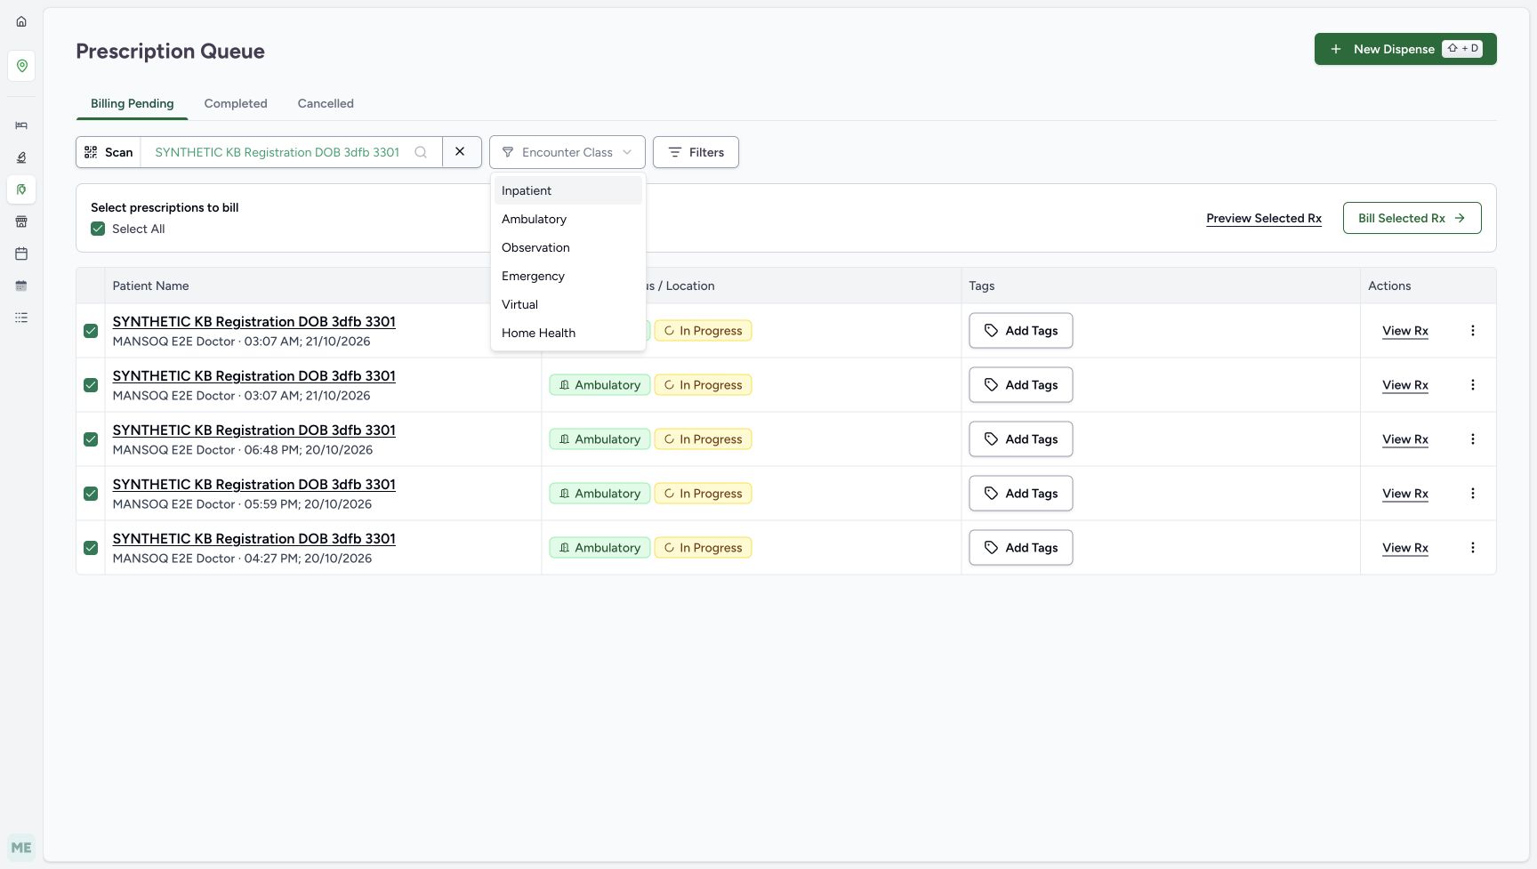This screenshot has width=1537, height=869.
Task: Open the filled calendar sidebar icon
Action: (21, 286)
